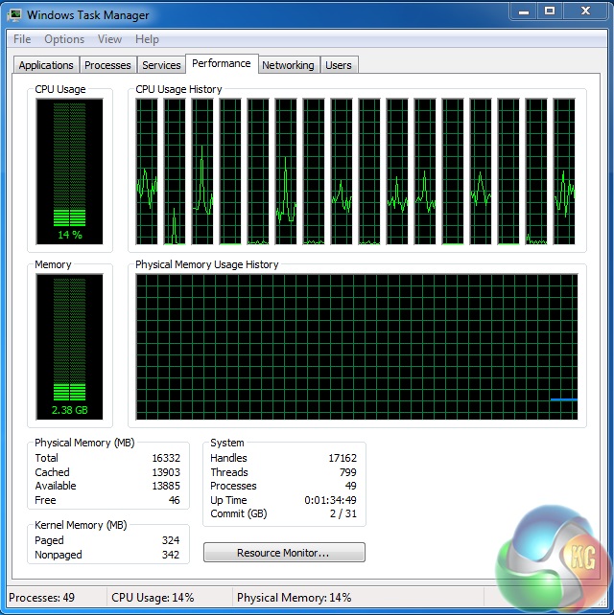Image resolution: width=614 pixels, height=615 pixels.
Task: Click the Paged kernel memory value 324
Action: tap(171, 540)
